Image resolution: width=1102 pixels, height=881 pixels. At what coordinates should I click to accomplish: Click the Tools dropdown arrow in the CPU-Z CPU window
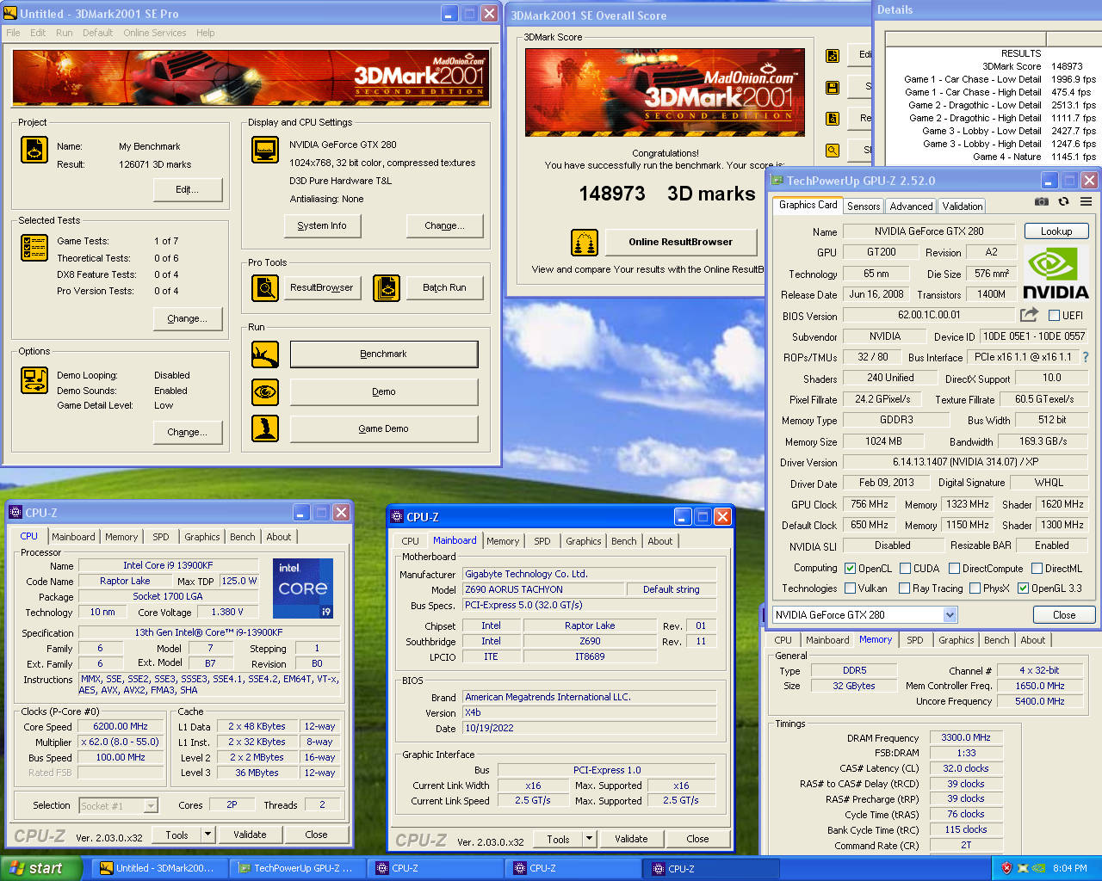(x=207, y=835)
